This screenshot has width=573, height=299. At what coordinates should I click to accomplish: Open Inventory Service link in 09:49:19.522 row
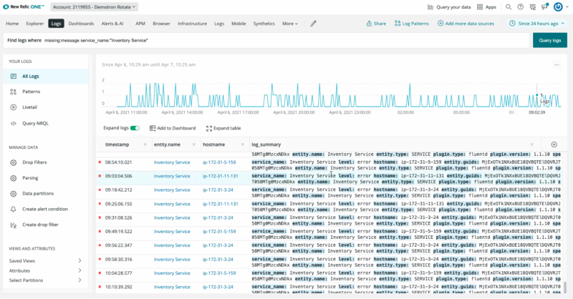[x=172, y=232]
